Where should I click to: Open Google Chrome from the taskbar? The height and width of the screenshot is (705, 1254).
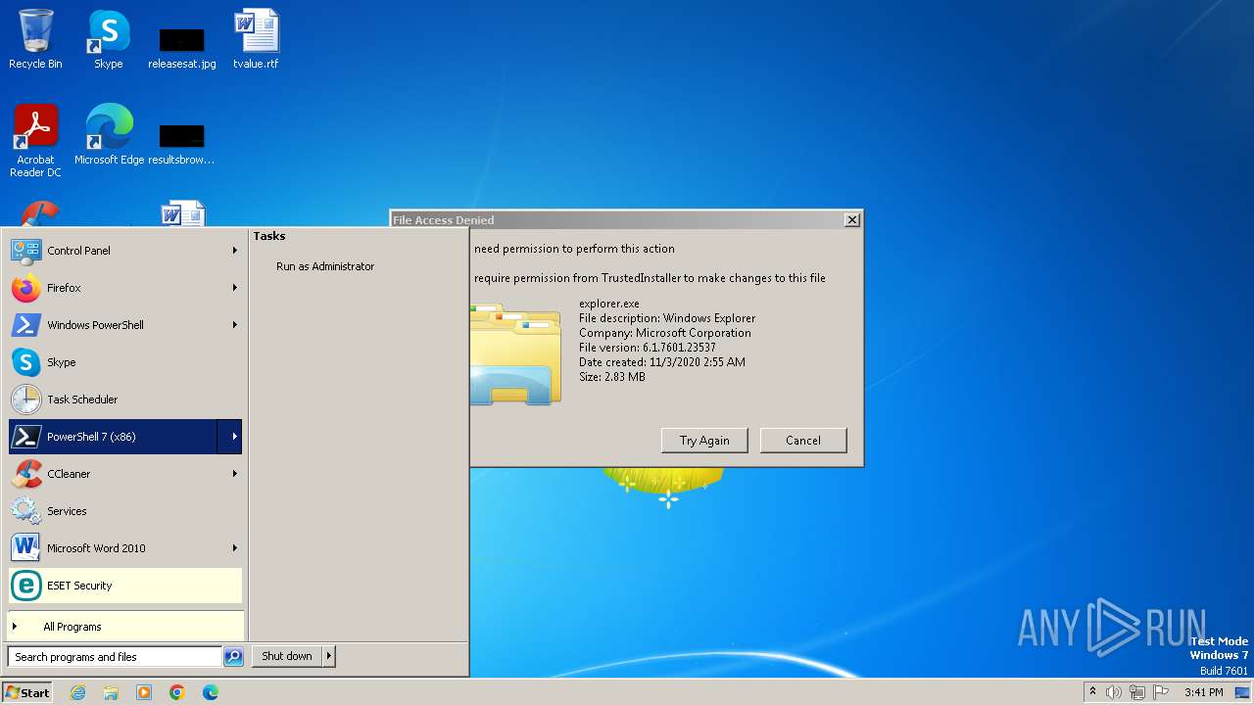click(177, 692)
